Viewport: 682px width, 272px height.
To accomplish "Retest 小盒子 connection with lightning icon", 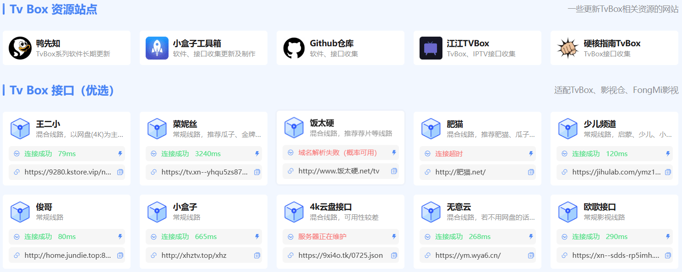I will (257, 237).
